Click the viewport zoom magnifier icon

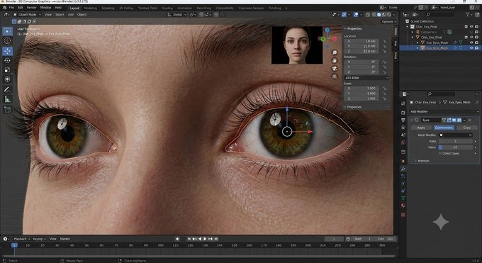335,52
